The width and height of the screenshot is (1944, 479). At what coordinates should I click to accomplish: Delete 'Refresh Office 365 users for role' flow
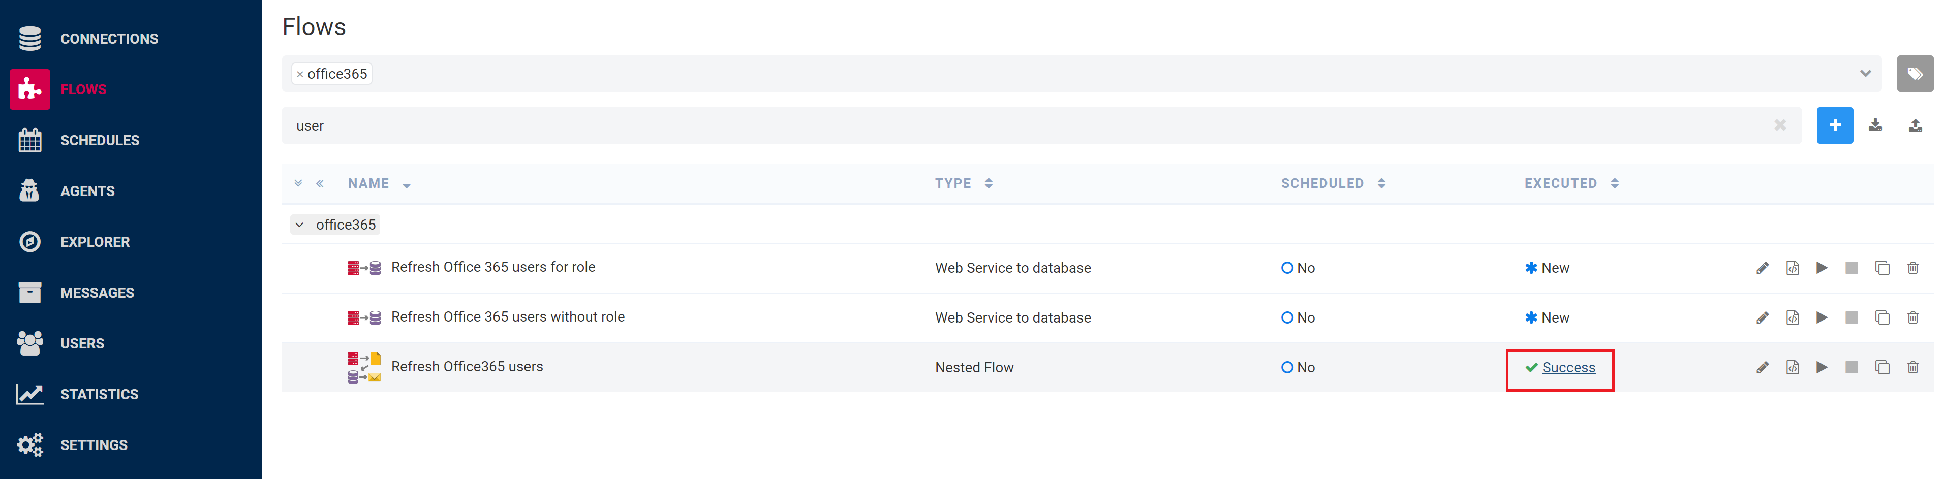tap(1913, 268)
